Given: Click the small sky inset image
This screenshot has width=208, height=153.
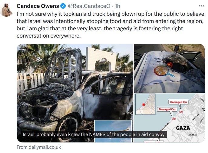Looking at the screenshot, I should pos(113,131).
